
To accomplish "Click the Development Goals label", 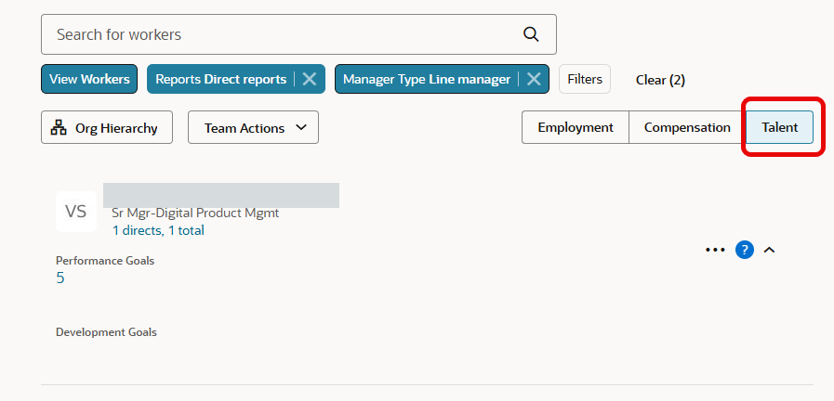I will point(106,332).
